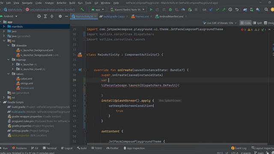The height and width of the screenshot is (154, 274).
Task: Open Xiaomi Redmi Note 9S device dropdown
Action: (x=128, y=9)
